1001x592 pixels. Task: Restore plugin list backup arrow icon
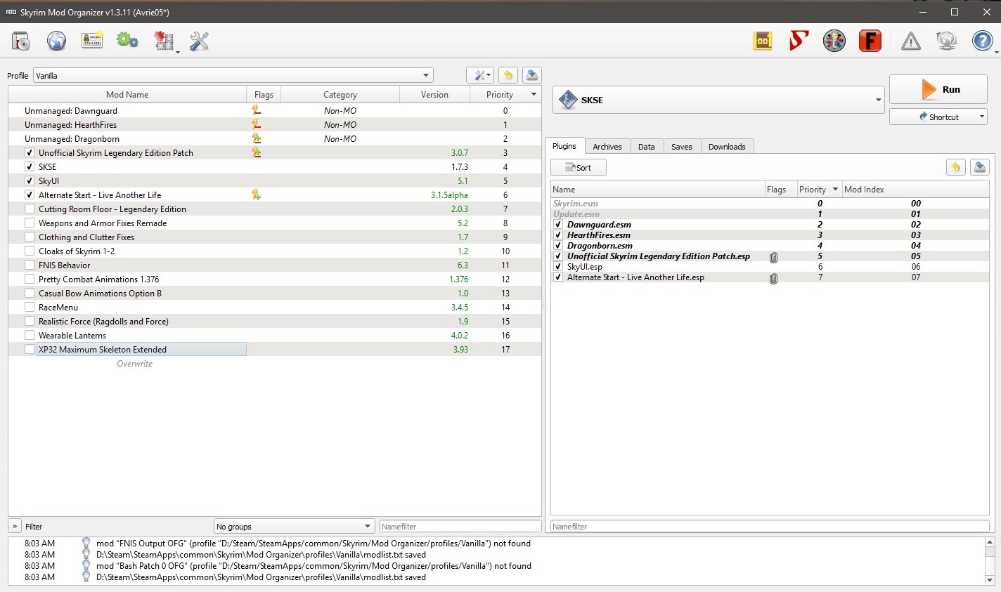(x=955, y=167)
